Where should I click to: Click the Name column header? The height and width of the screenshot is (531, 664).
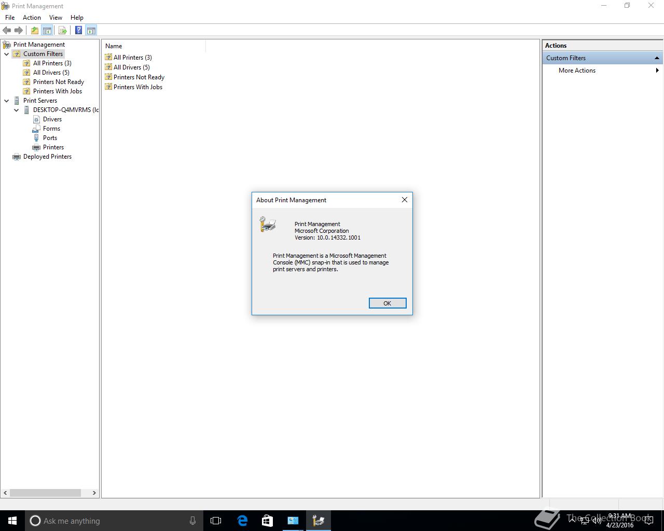click(154, 46)
